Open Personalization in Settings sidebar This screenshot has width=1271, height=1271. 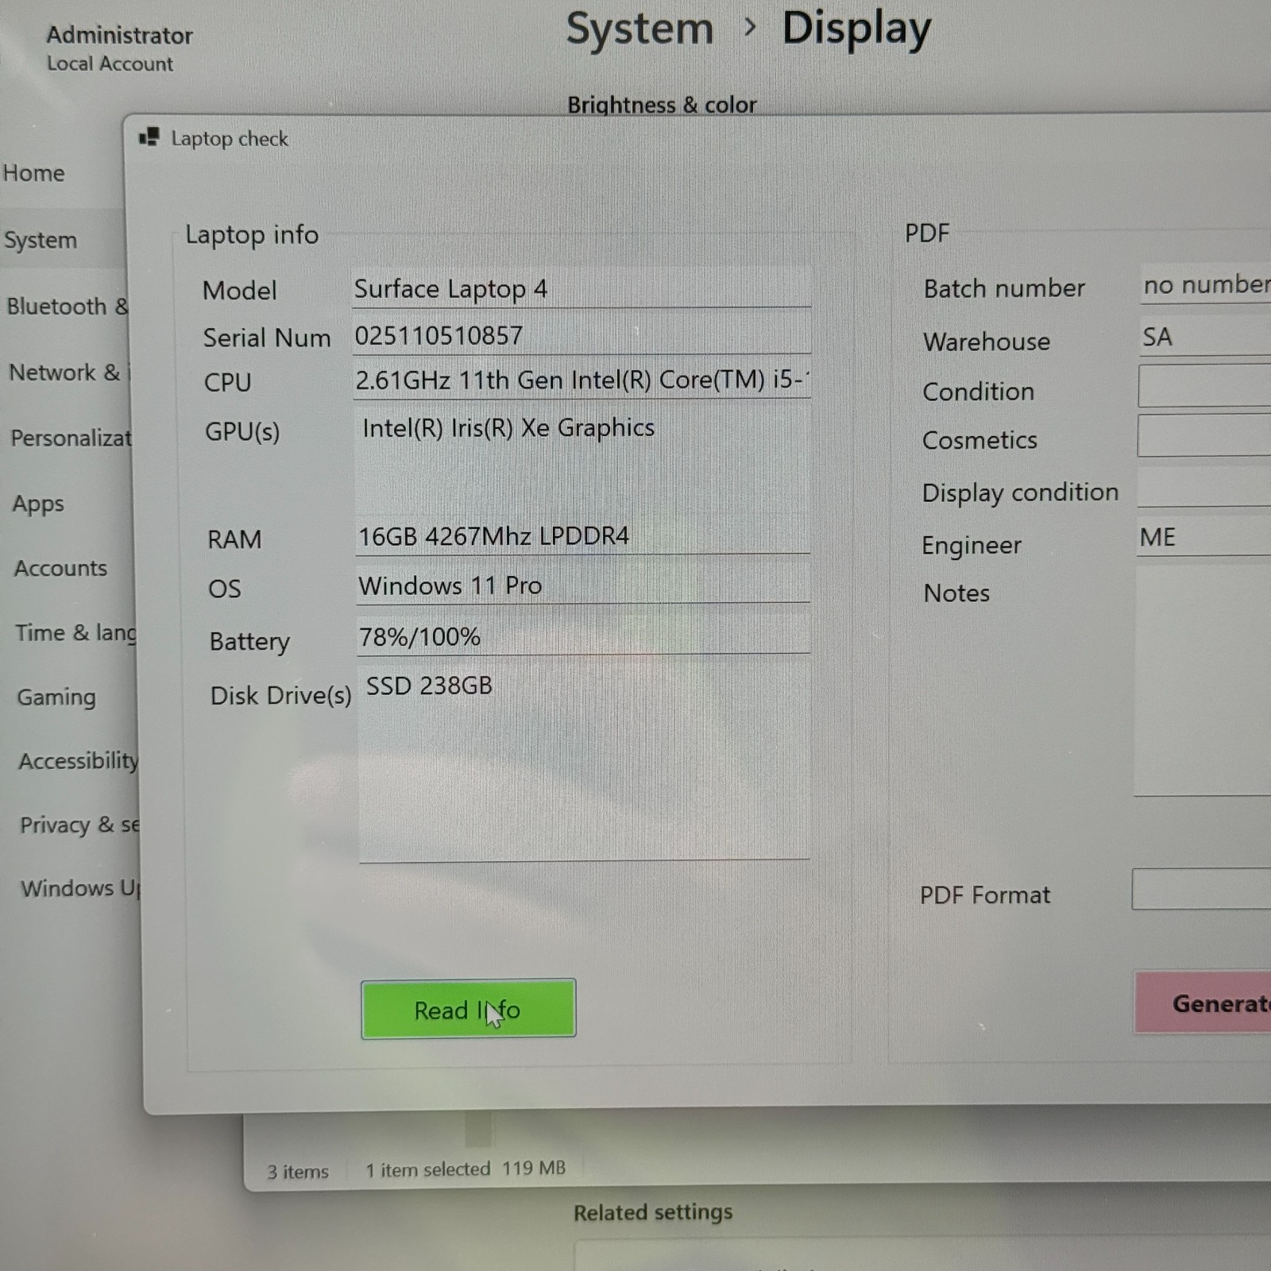click(x=71, y=438)
